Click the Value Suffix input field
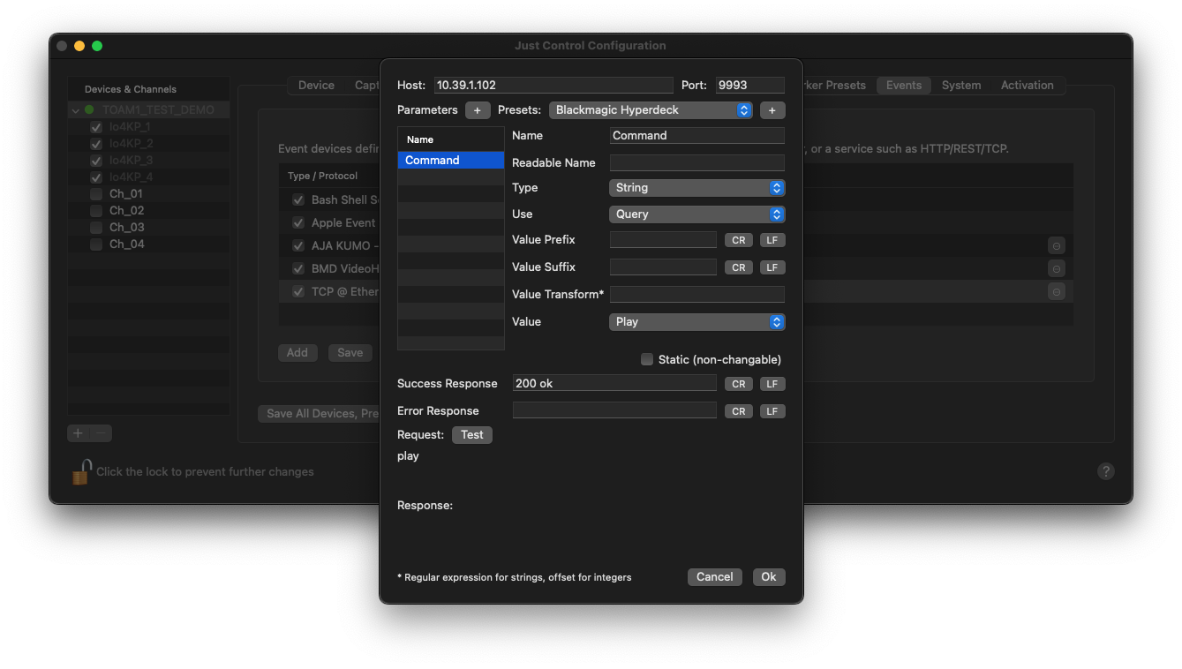Image resolution: width=1182 pixels, height=669 pixels. [x=663, y=267]
